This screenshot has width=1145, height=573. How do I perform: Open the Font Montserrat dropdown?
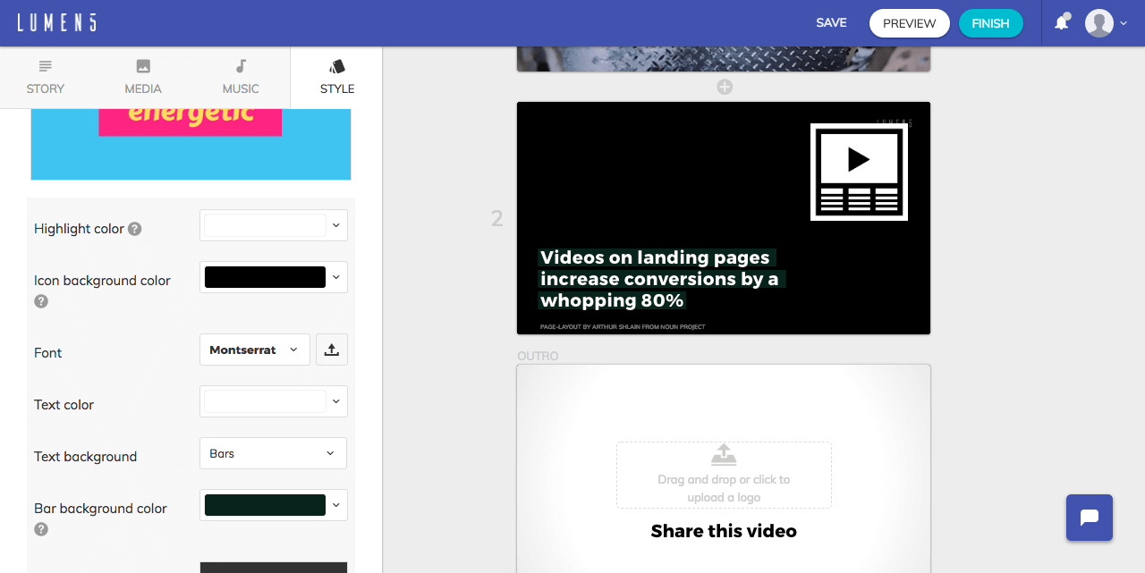(255, 350)
